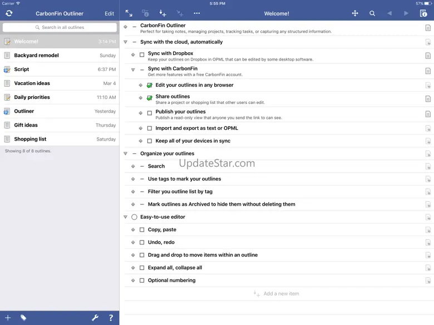Open outline info document icon
This screenshot has width=434, height=325.
click(423, 13)
